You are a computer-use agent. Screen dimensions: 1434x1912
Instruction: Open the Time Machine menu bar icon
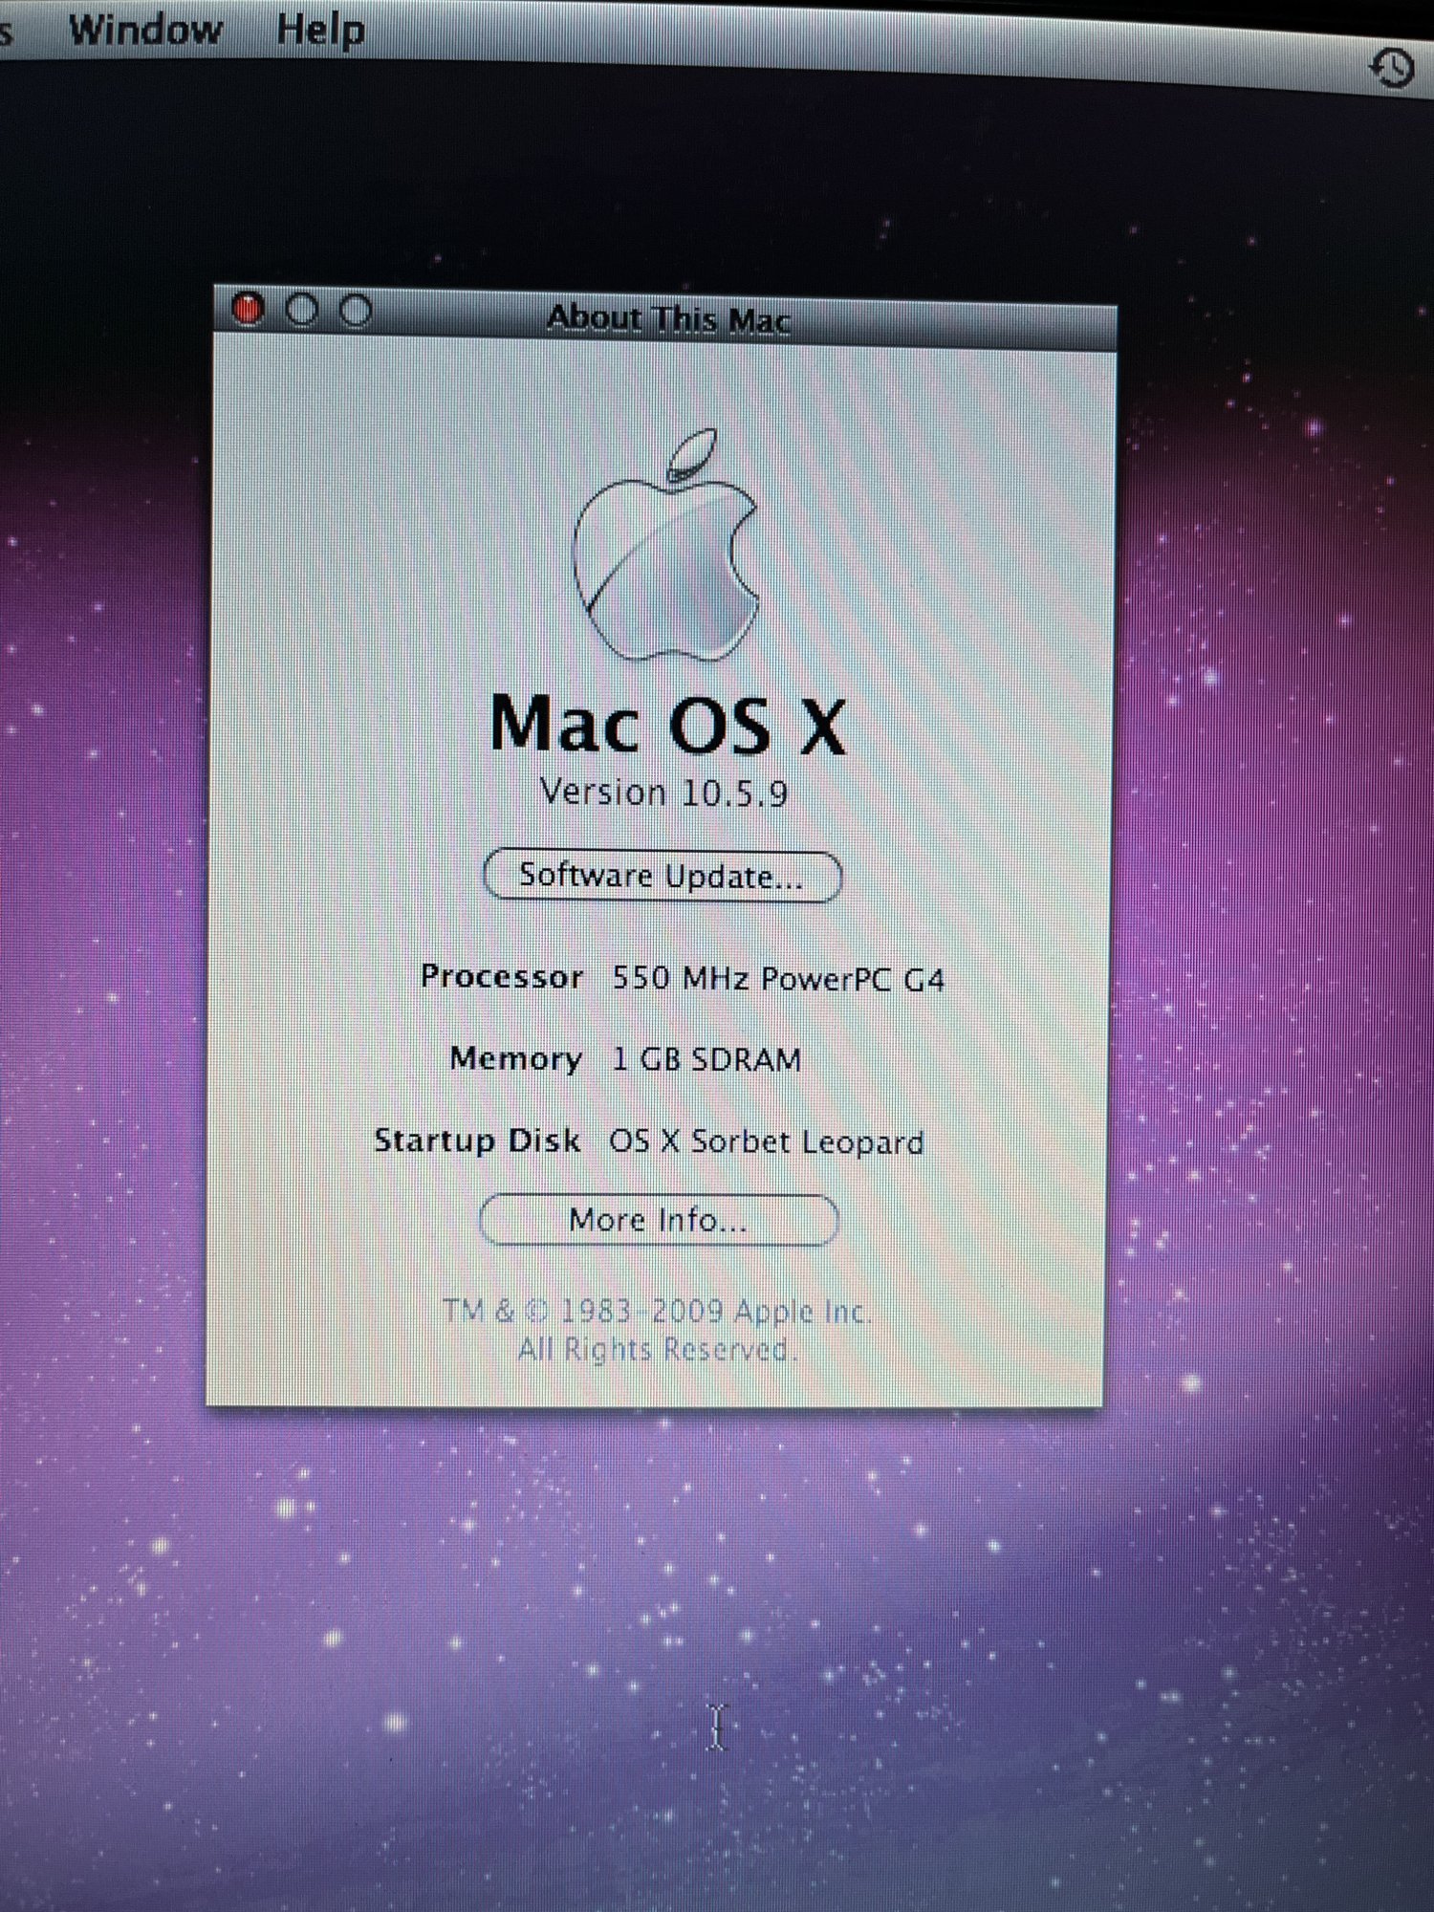(1392, 68)
